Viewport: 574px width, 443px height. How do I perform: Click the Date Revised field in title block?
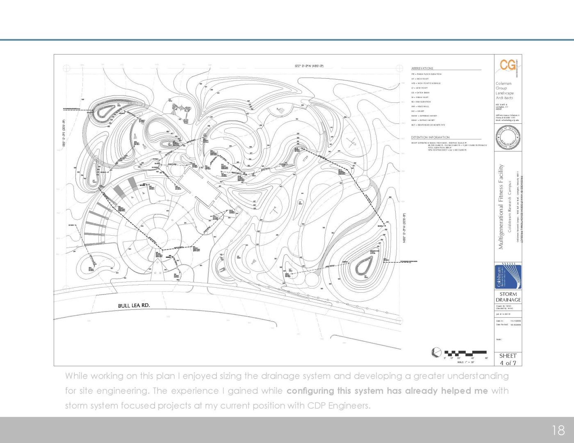coord(508,325)
